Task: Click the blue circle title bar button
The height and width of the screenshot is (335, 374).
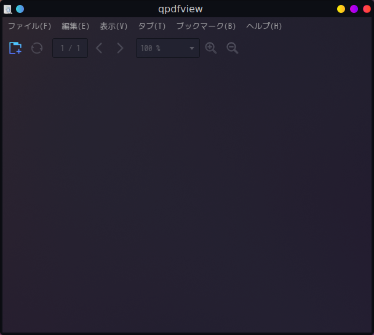Action: pyautogui.click(x=20, y=9)
